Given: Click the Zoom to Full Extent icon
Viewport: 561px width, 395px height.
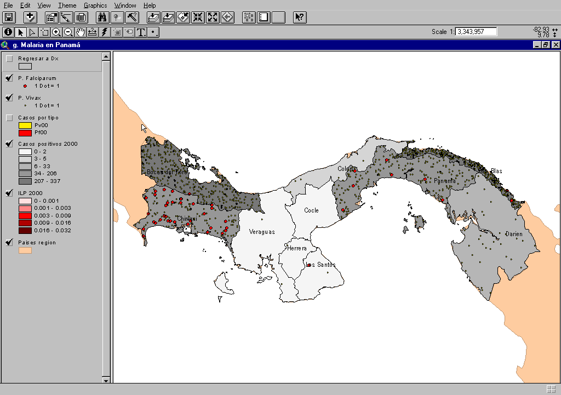Looking at the screenshot, I should pyautogui.click(x=153, y=17).
